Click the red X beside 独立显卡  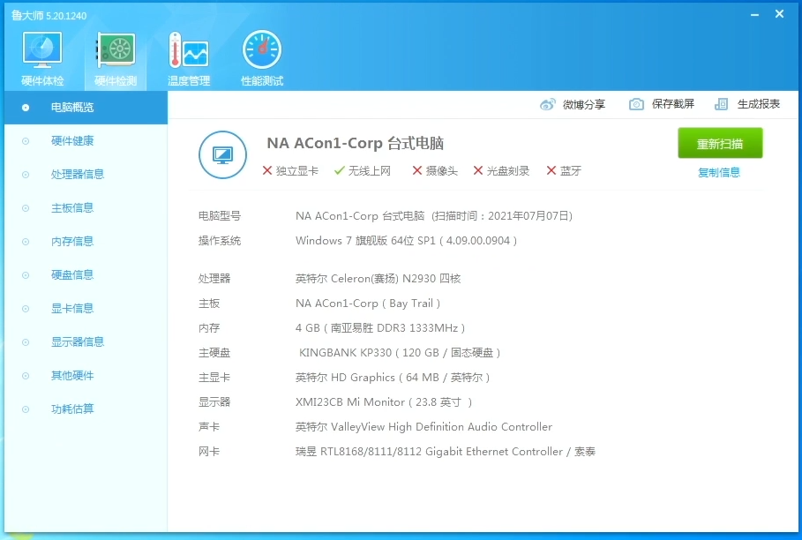pyautogui.click(x=267, y=171)
